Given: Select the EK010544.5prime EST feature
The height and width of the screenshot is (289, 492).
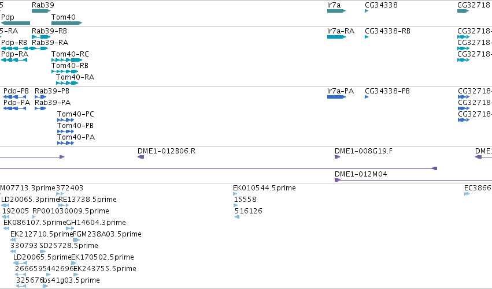Looking at the screenshot, I should (235, 194).
